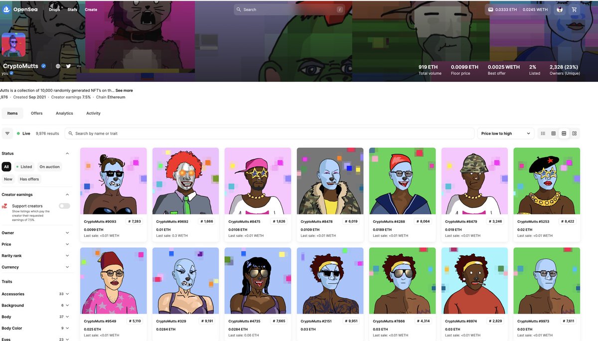Collapse the Creator earnings section
This screenshot has width=598, height=341.
click(x=67, y=194)
